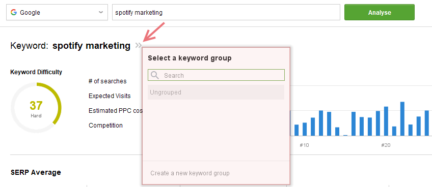Screen dimensions: 432x187
Task: Click the # of searches label
Action: click(107, 81)
